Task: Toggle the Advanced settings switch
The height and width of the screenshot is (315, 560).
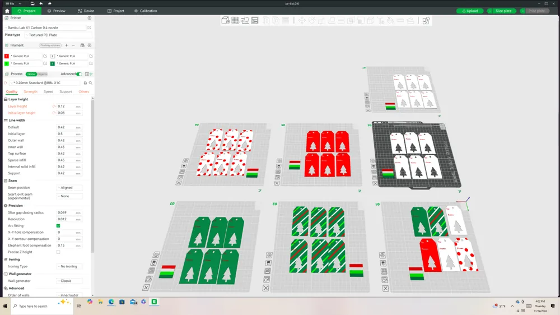Action: (80, 74)
